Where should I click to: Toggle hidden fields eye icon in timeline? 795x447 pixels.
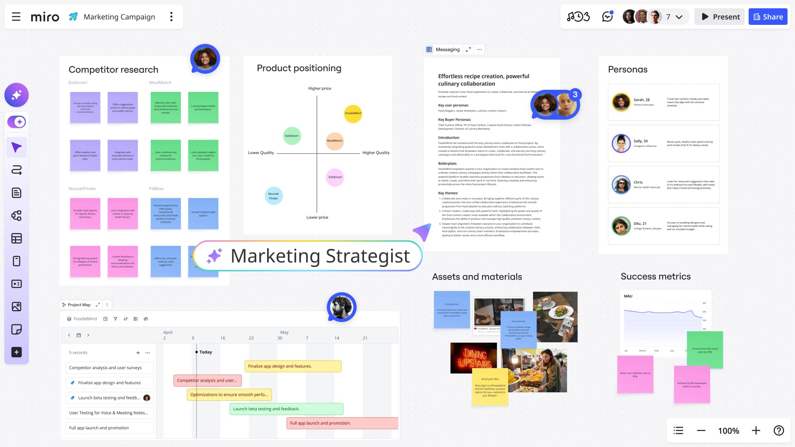click(146, 319)
